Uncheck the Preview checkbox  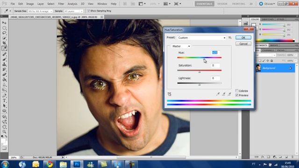point(237,95)
